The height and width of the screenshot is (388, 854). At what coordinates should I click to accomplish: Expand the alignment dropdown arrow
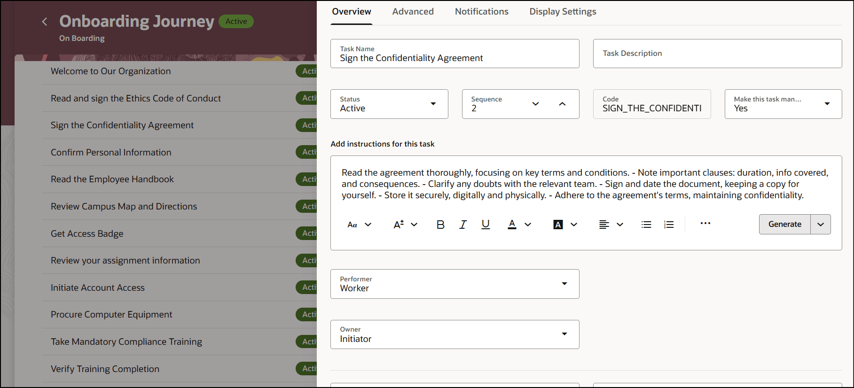pyautogui.click(x=620, y=225)
